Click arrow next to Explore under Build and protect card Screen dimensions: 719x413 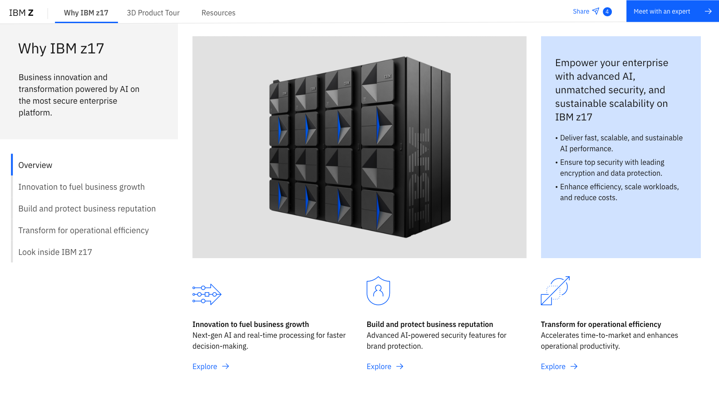pyautogui.click(x=400, y=366)
